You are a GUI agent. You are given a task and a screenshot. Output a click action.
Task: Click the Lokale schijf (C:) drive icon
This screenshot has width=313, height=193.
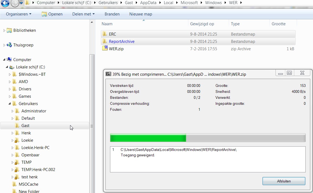[x=12, y=67]
